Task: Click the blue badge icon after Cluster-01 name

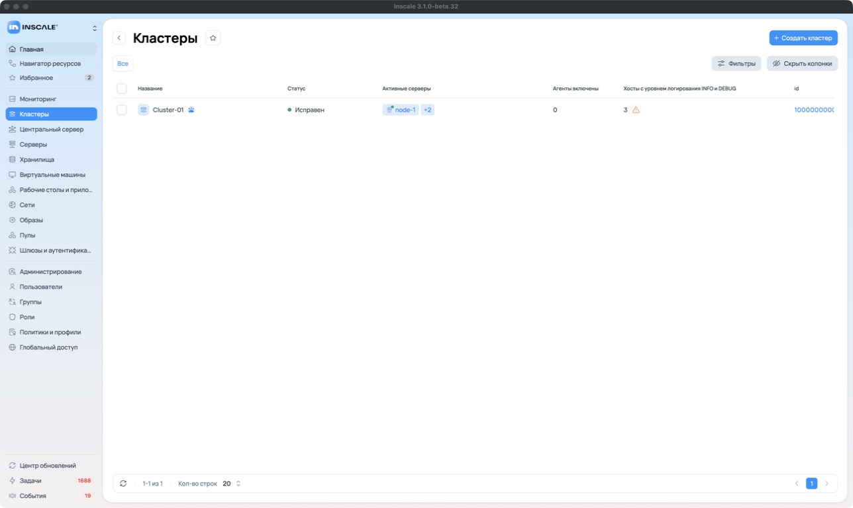Action: pyautogui.click(x=191, y=110)
